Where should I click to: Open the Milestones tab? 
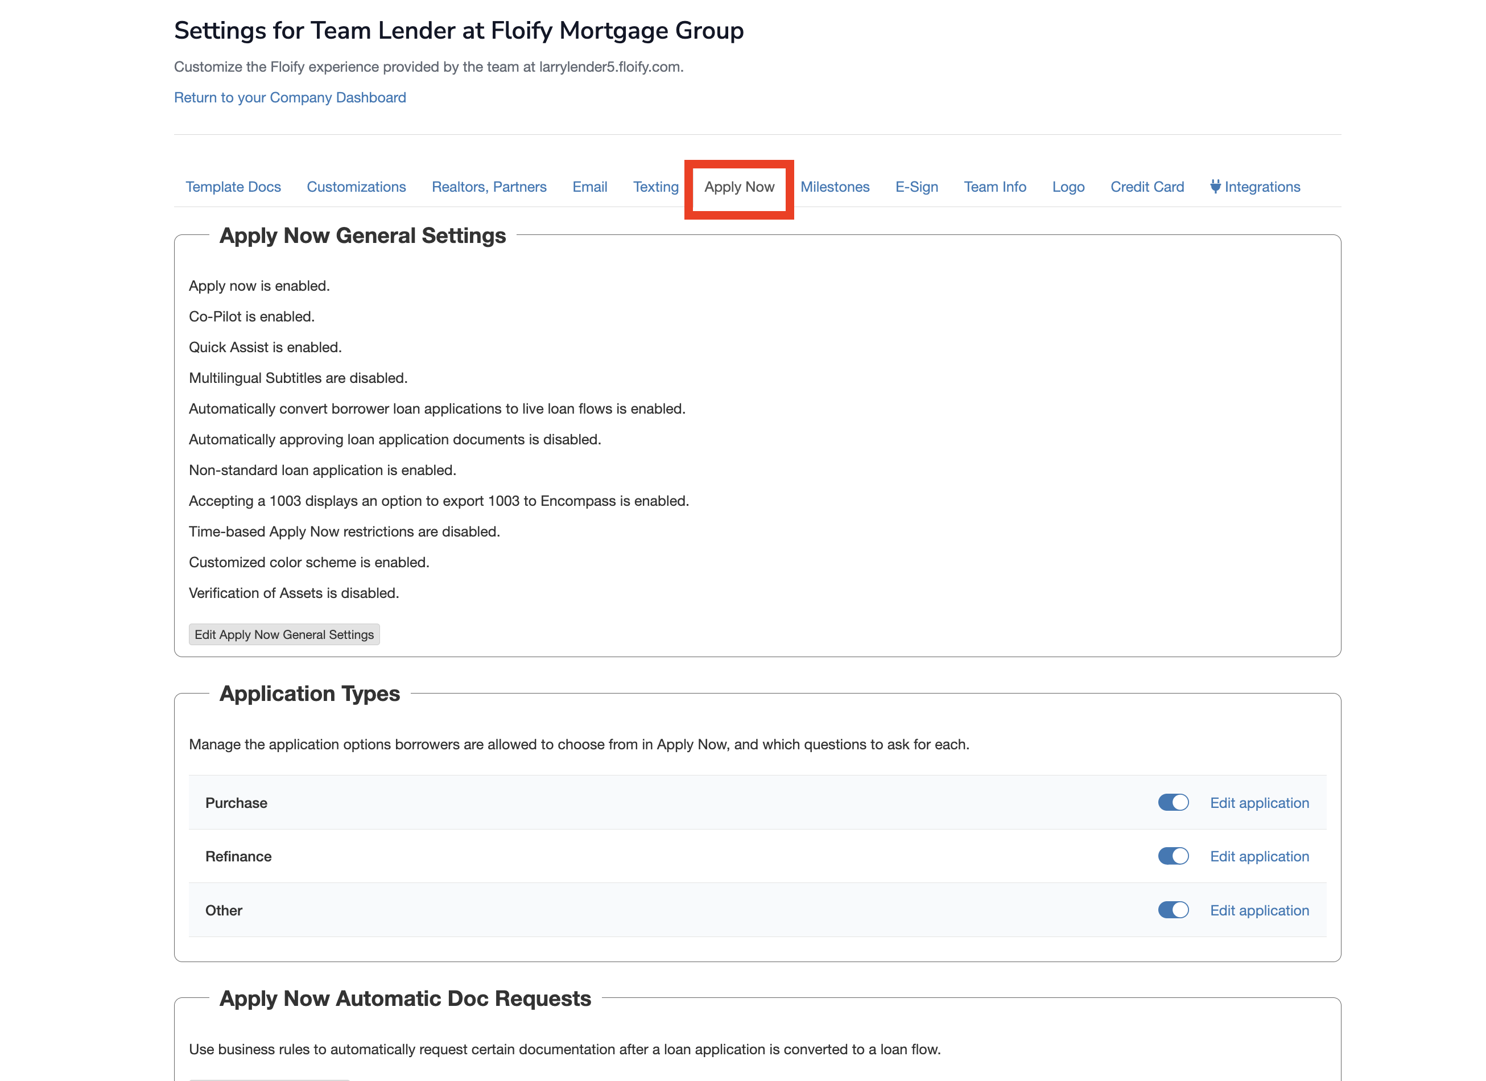tap(835, 187)
